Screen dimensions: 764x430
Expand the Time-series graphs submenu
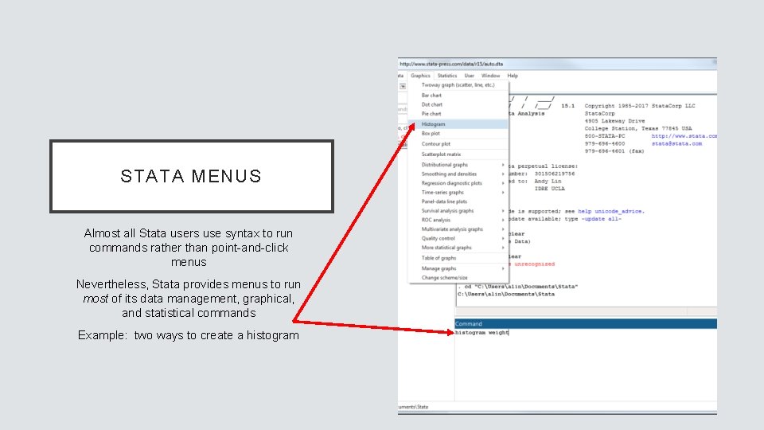(458, 193)
